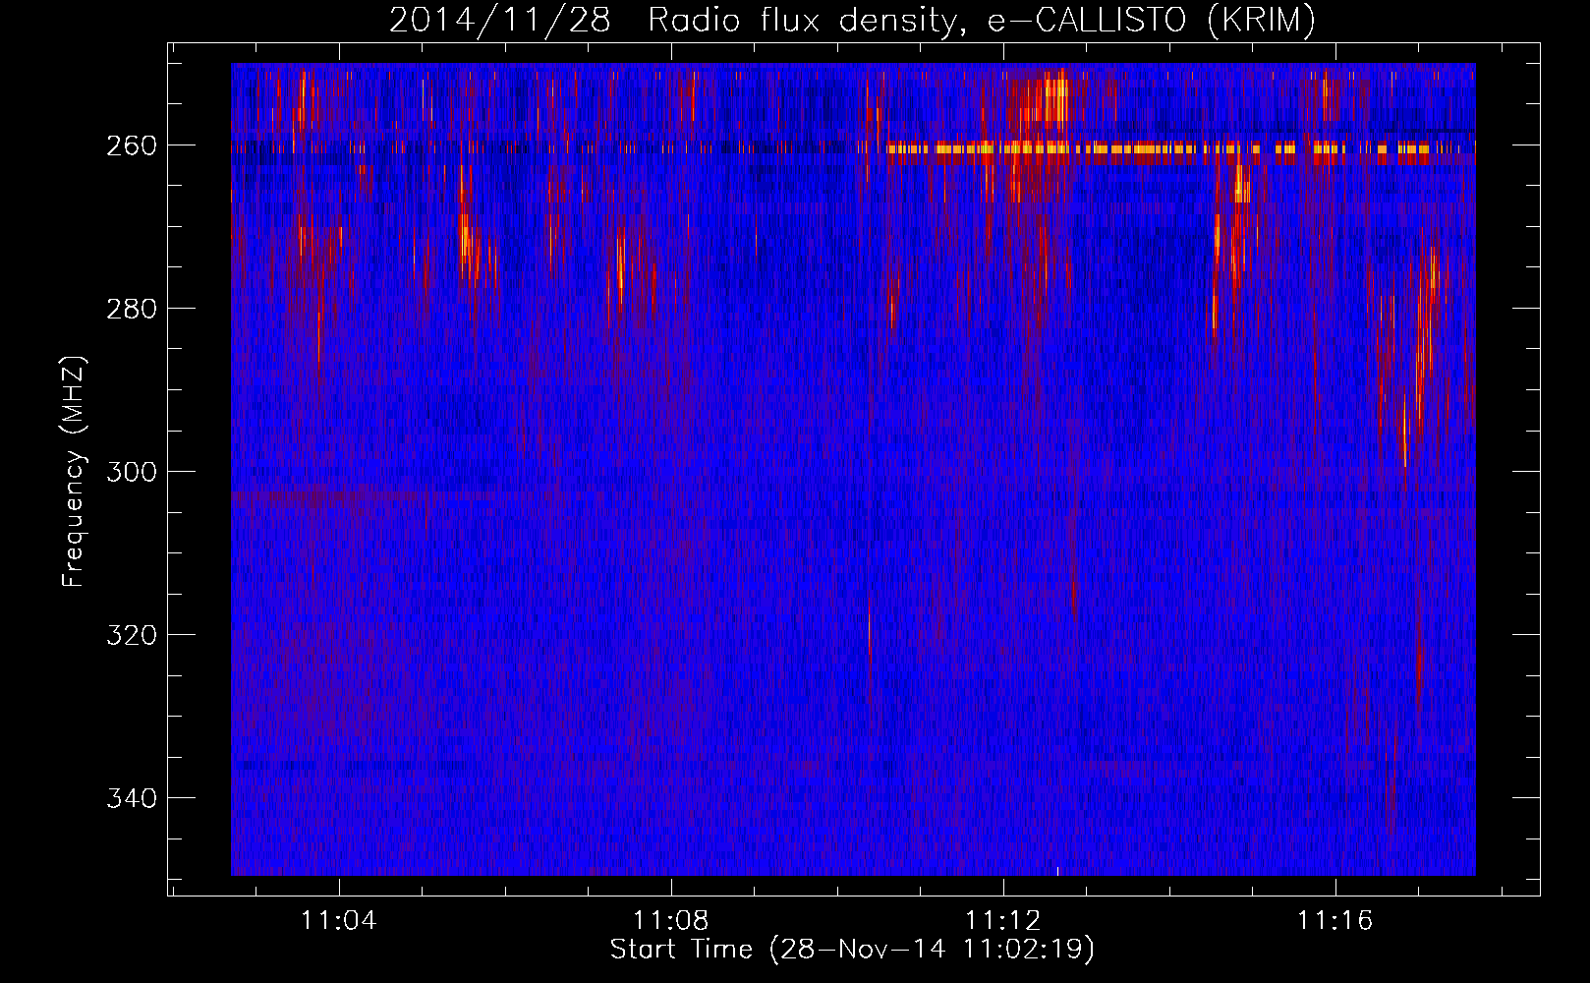Click the 340 frequency tick label
Image resolution: width=1590 pixels, height=983 pixels.
[x=132, y=798]
